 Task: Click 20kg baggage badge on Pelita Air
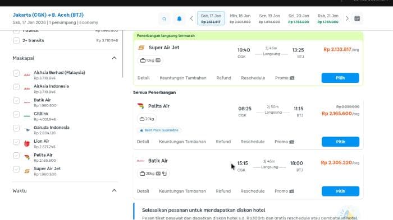[x=147, y=119]
